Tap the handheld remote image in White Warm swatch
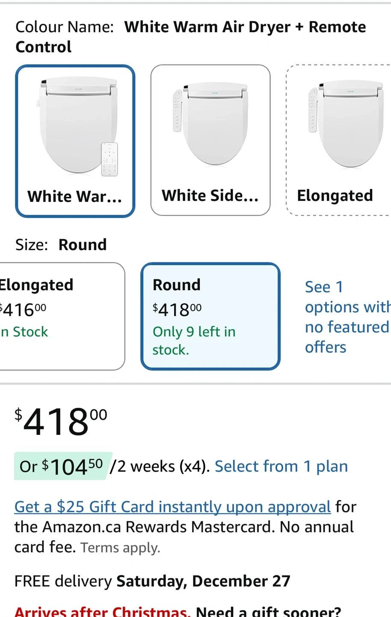This screenshot has height=617, width=391. 109,159
